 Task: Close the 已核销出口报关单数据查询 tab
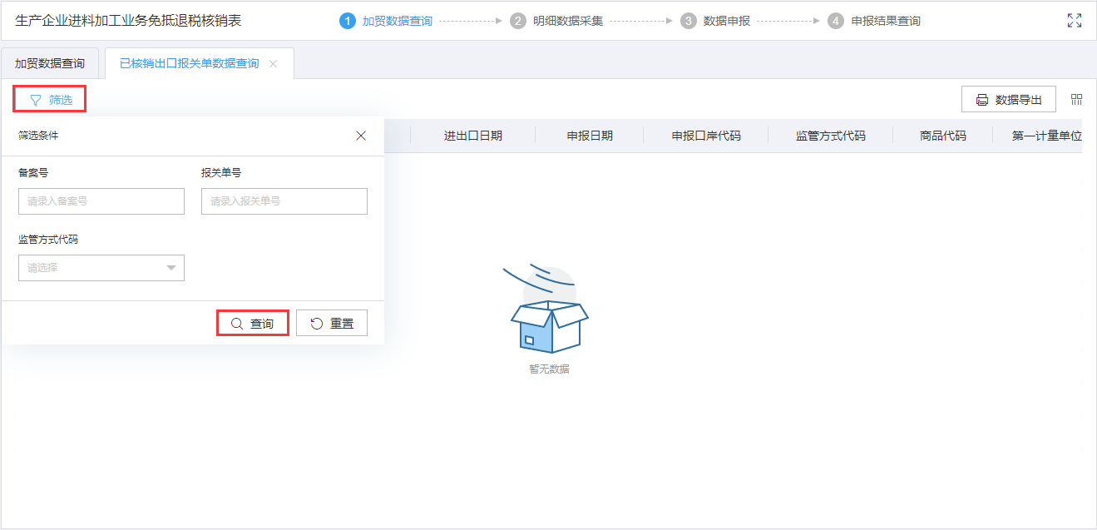click(273, 63)
